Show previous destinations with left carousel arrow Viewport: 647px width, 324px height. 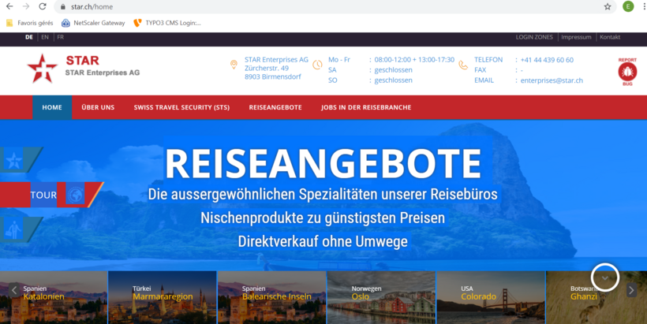click(x=14, y=290)
